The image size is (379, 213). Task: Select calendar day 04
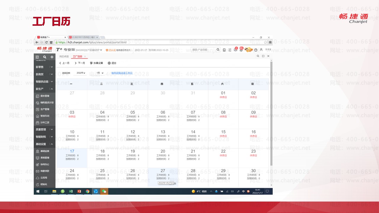click(x=102, y=119)
